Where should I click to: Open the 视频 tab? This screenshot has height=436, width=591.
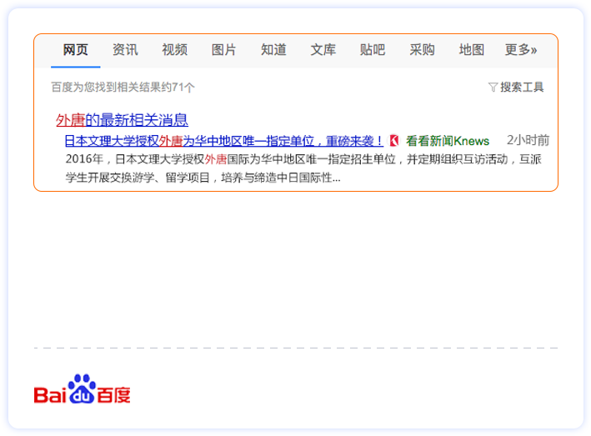tap(174, 50)
